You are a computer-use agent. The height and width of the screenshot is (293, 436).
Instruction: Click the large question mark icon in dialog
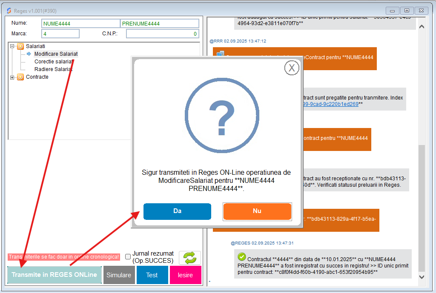(222, 115)
